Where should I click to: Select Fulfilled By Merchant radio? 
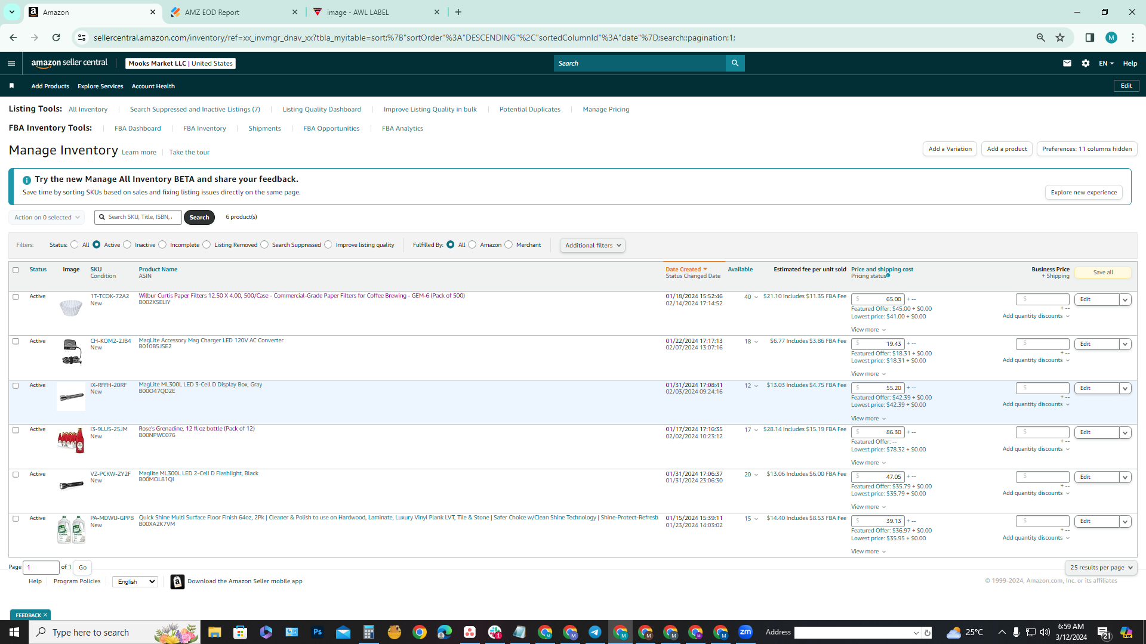pos(509,244)
